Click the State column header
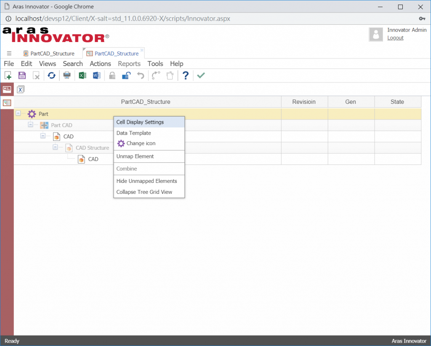 coord(397,102)
